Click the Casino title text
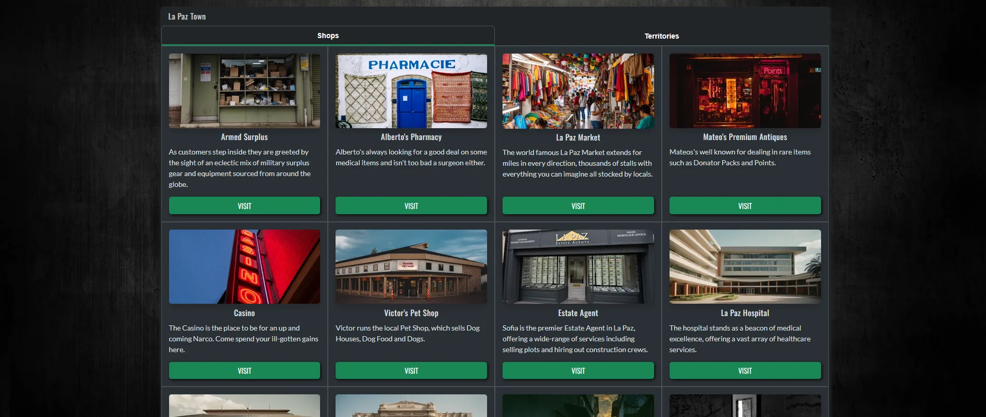Screen dimensions: 986x417 click(244, 313)
